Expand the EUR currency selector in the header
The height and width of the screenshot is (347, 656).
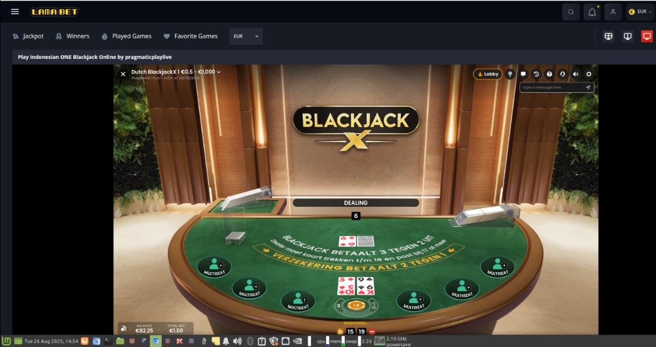click(x=640, y=11)
